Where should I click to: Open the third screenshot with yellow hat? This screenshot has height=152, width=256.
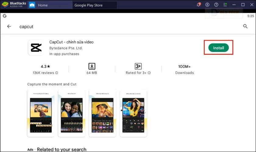(102, 113)
